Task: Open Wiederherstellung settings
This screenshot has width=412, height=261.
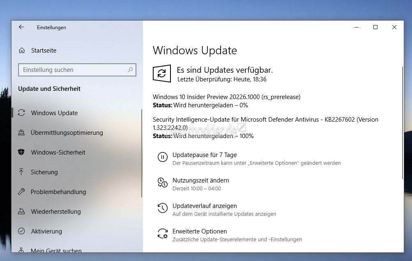Action: (56, 212)
